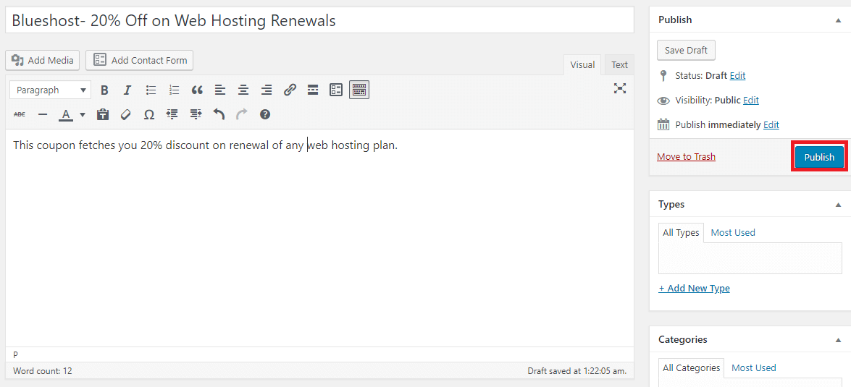Decrease paragraph indent
851x387 pixels.
tap(172, 114)
